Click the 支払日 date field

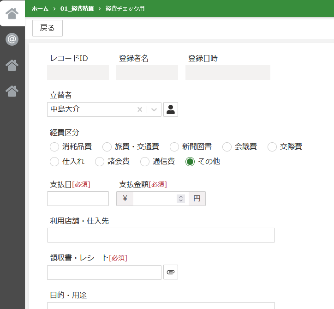pyautogui.click(x=78, y=199)
